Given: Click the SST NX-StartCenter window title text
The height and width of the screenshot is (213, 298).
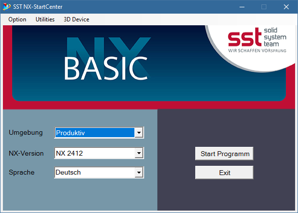Looking at the screenshot, I should pyautogui.click(x=38, y=7).
